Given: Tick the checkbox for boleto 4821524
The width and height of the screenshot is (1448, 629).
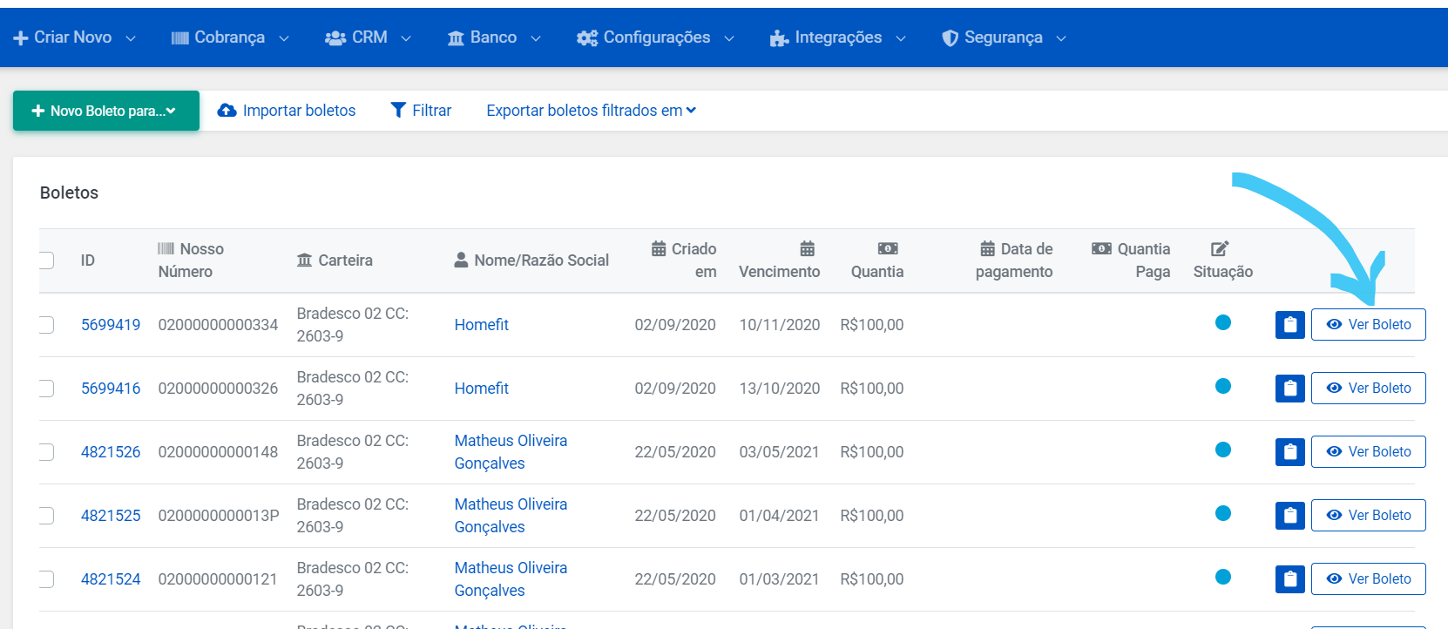Looking at the screenshot, I should tap(46, 579).
